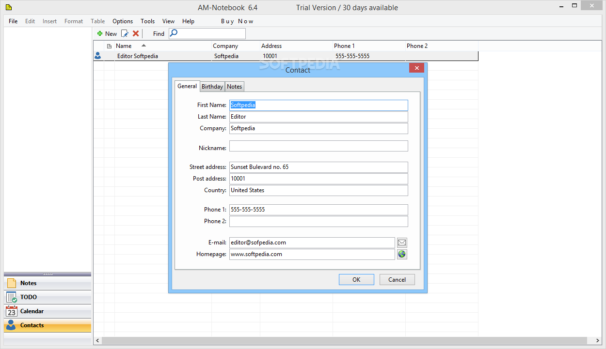Switch to the Birthday tab
The image size is (606, 349).
click(212, 87)
